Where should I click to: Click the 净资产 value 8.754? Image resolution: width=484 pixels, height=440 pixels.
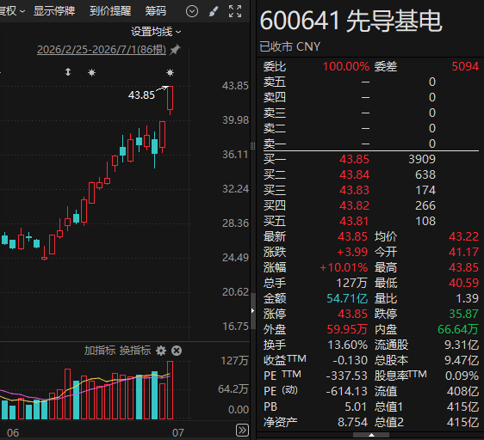click(352, 422)
